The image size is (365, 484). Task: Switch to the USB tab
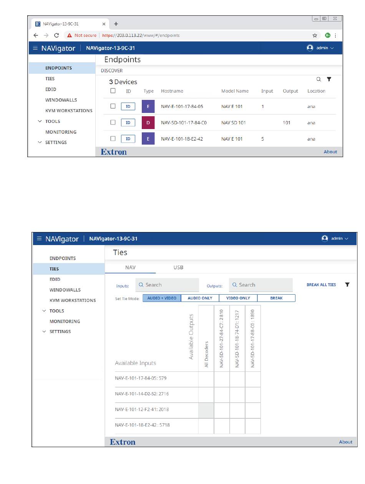tap(178, 267)
